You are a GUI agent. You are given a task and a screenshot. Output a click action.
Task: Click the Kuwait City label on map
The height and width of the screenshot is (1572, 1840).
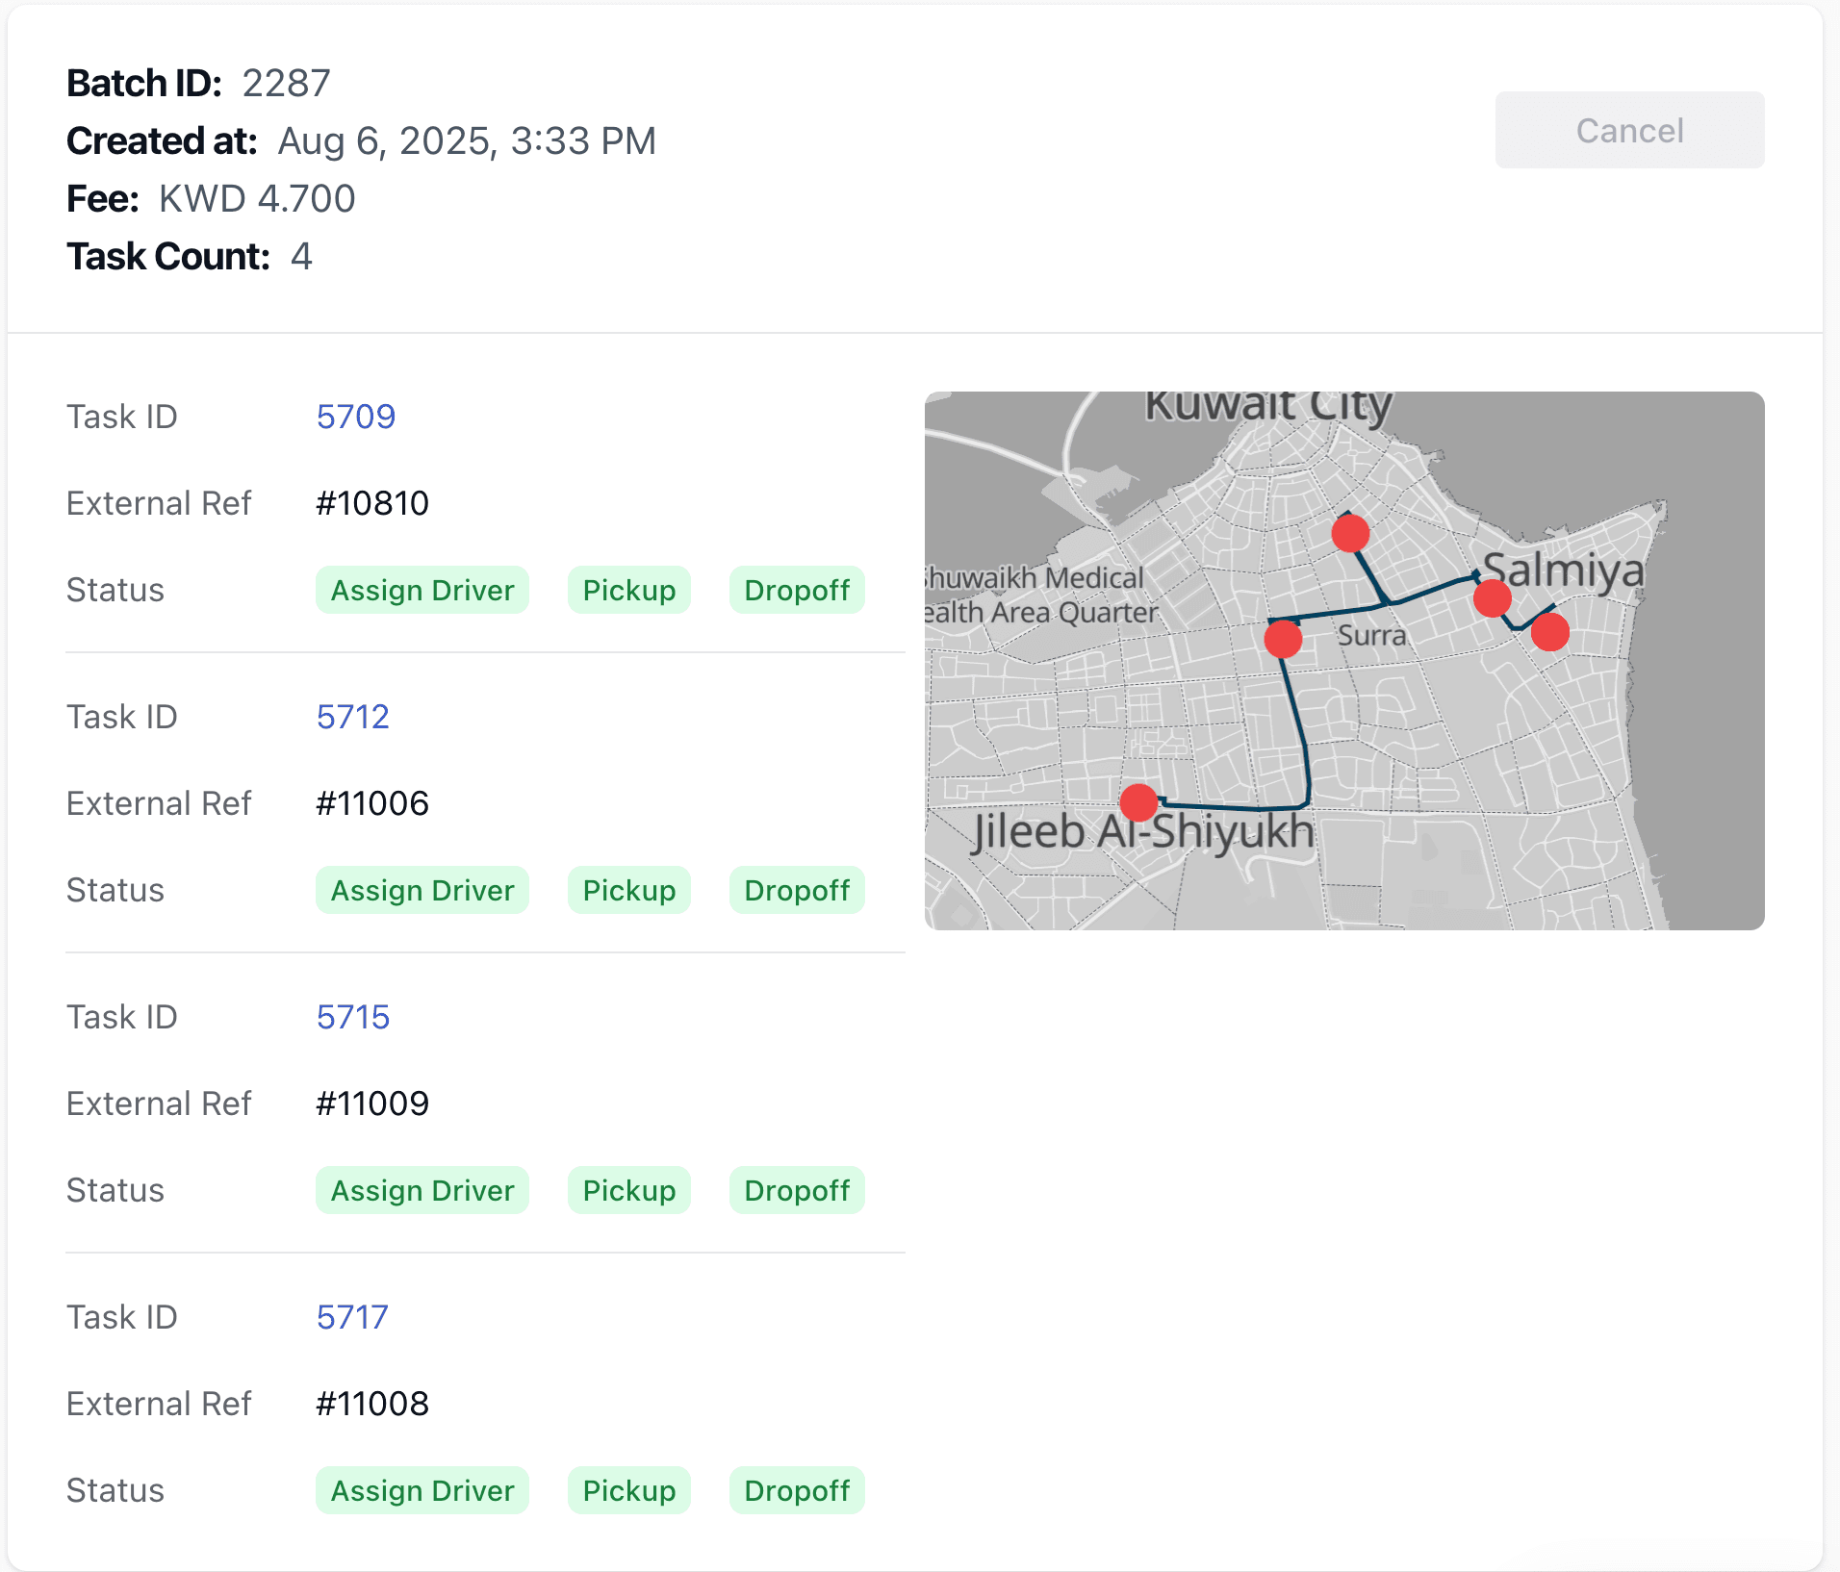point(1267,406)
